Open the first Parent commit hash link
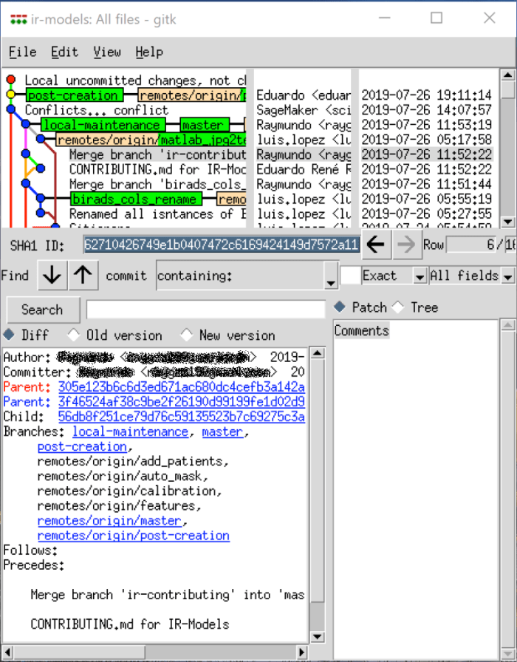Screen dimensions: 517x662 coord(181,387)
